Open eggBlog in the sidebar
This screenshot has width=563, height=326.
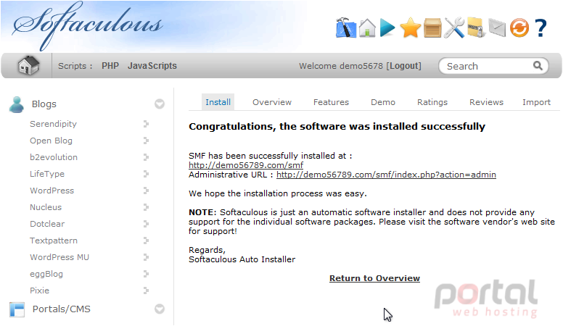tap(46, 275)
